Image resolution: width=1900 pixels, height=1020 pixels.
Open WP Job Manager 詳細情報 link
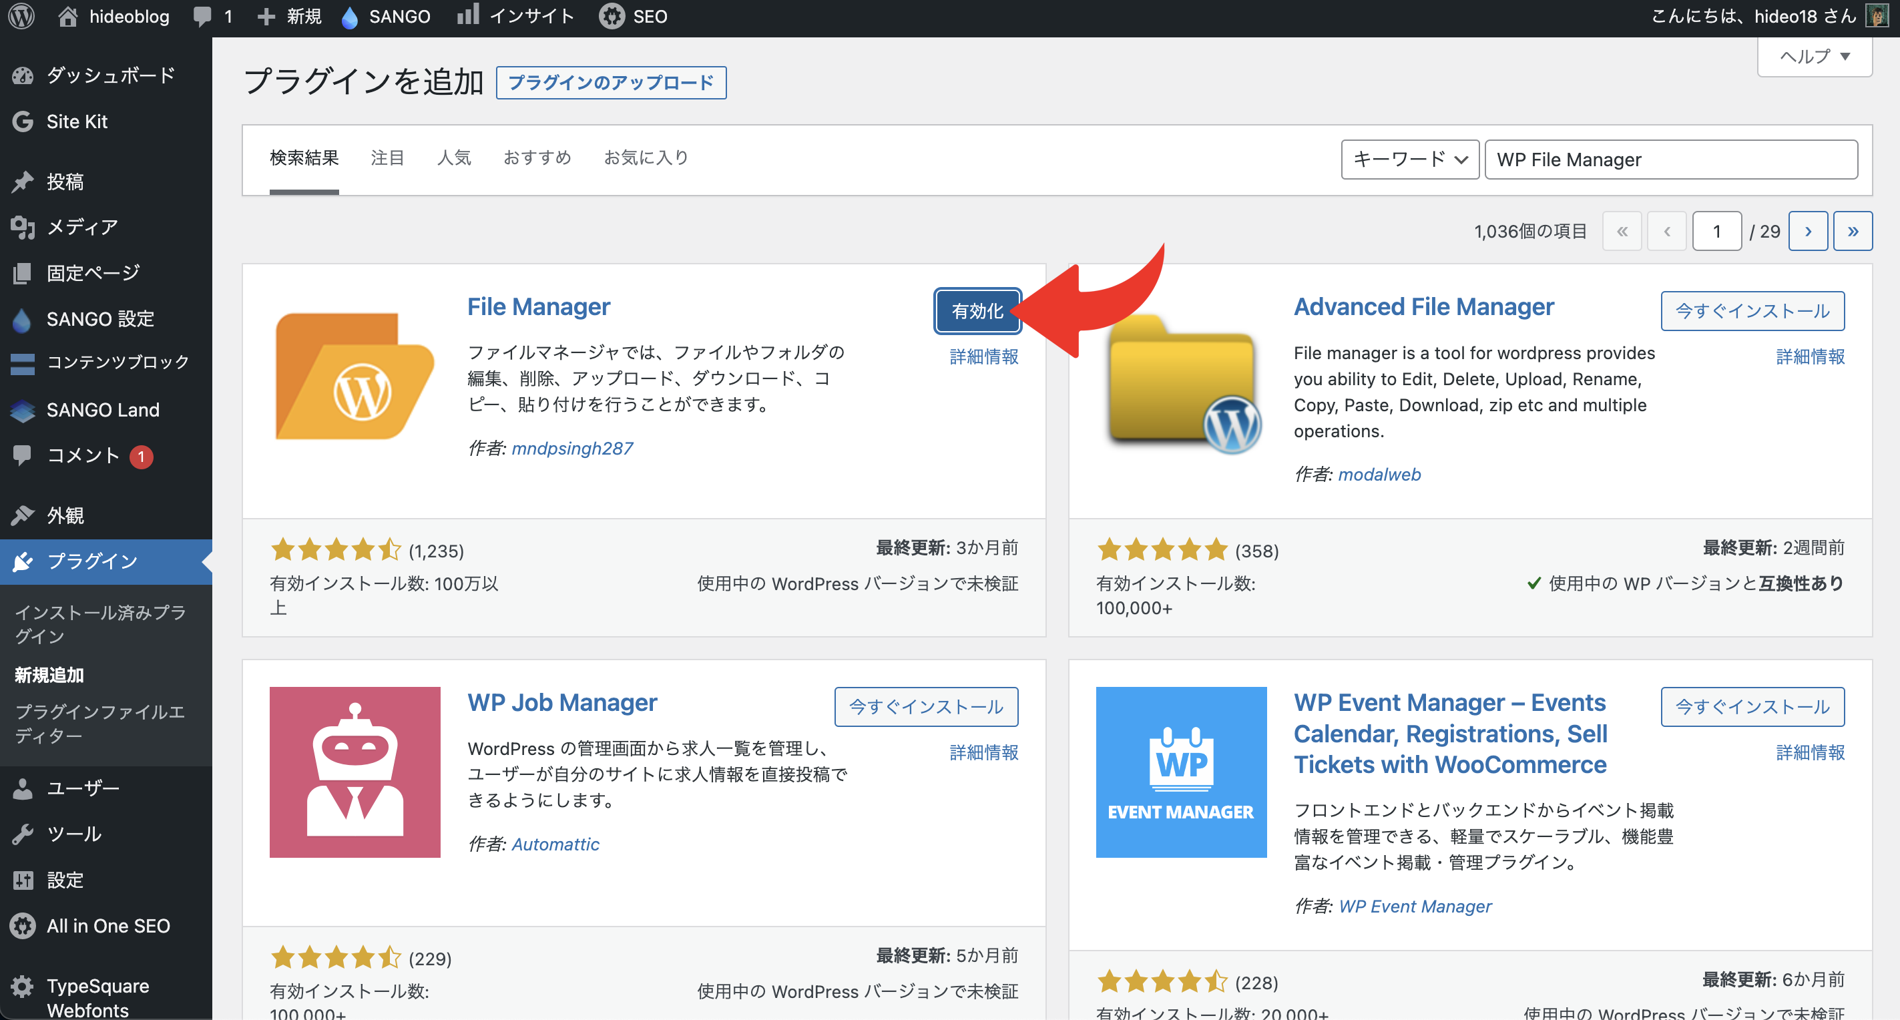coord(984,752)
